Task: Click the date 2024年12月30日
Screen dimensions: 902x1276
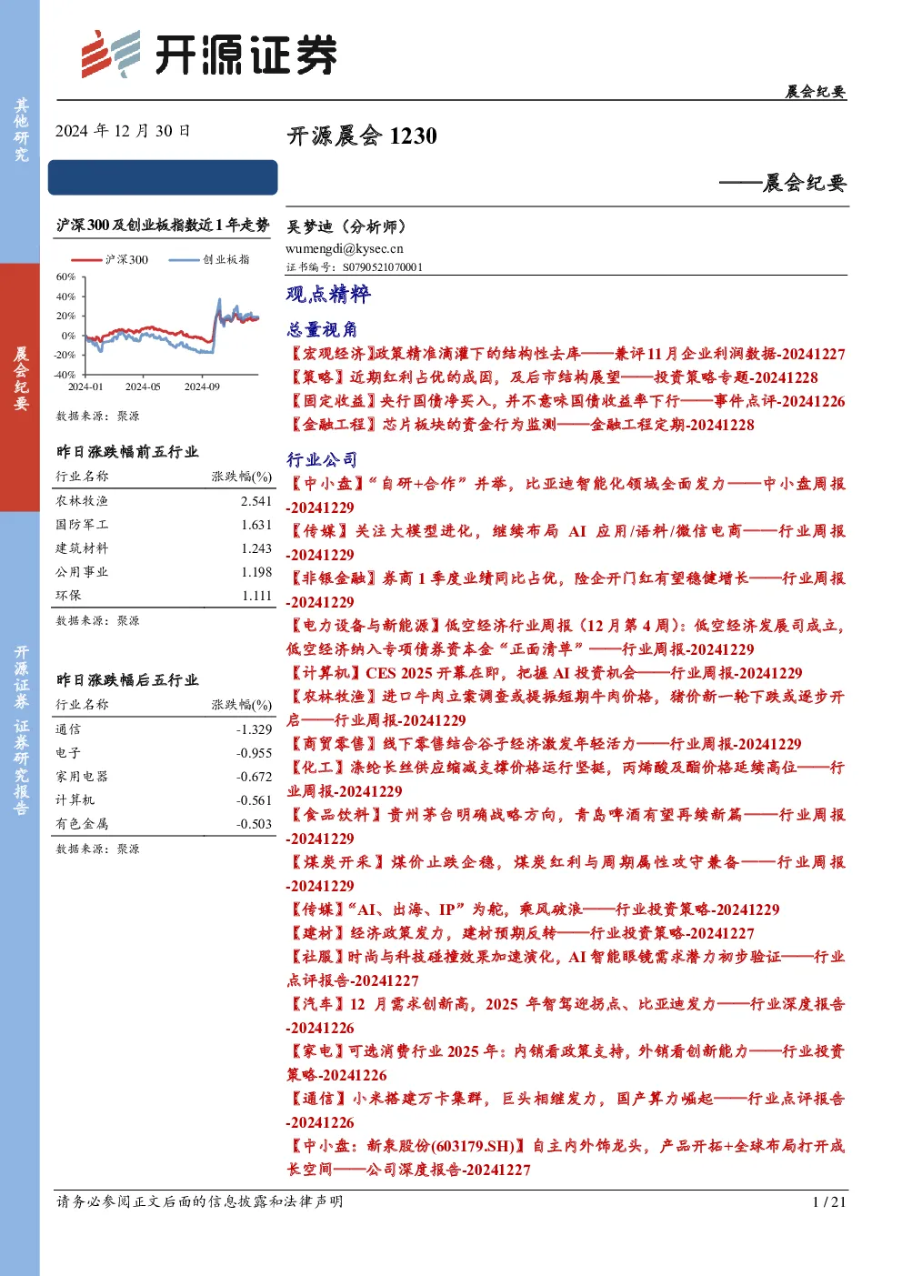Action: (123, 131)
